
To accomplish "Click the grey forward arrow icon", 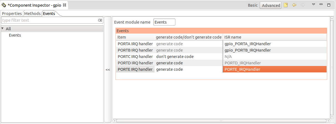I will tap(302, 5).
